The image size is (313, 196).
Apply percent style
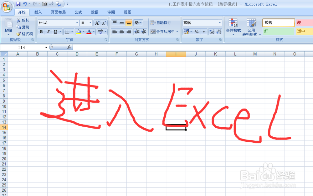[197, 32]
